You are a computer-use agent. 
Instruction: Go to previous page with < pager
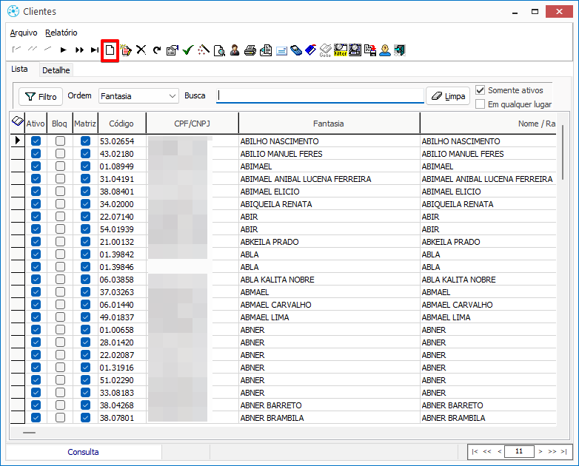click(x=499, y=451)
